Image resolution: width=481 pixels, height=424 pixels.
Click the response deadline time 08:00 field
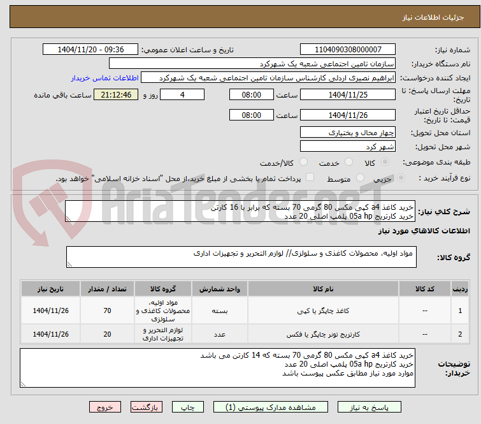coord(251,94)
